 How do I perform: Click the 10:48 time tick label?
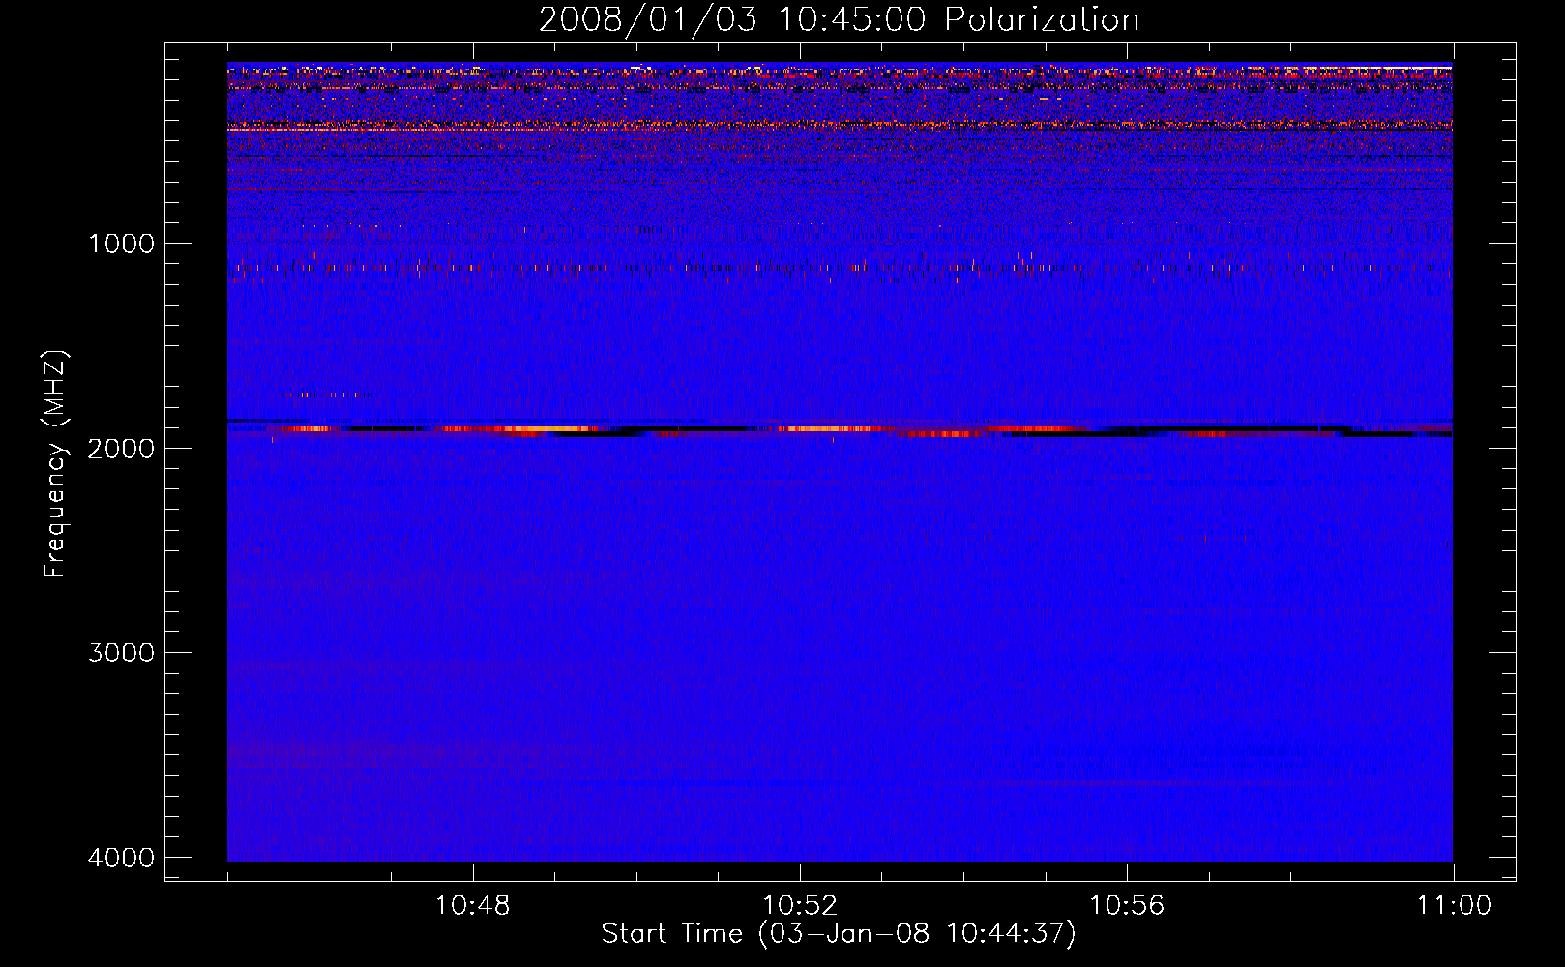[x=473, y=906]
